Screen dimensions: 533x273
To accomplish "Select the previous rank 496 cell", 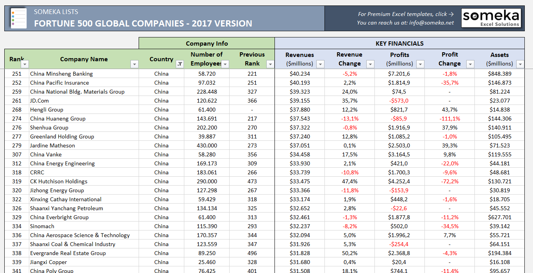I will click(x=252, y=253).
